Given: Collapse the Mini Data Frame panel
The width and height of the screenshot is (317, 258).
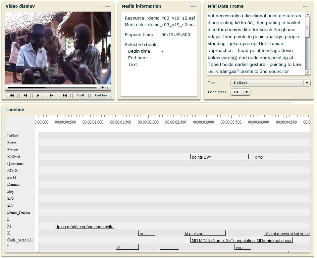Looking at the screenshot, I should coord(306,6).
